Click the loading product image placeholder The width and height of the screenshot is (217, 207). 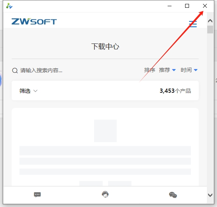(105, 131)
